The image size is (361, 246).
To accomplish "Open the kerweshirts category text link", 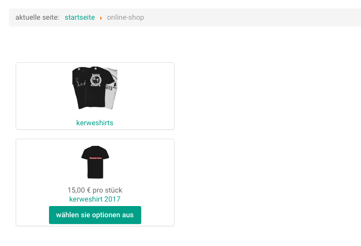I will click(x=95, y=123).
